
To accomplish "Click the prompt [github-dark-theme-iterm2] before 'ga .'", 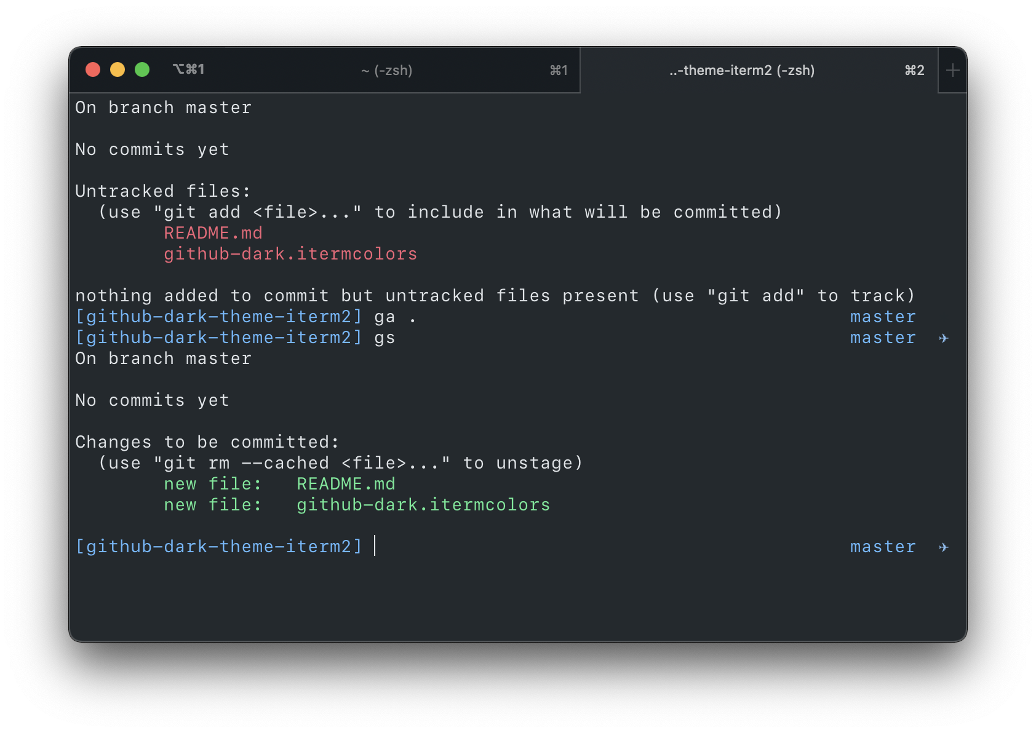I will (x=219, y=317).
